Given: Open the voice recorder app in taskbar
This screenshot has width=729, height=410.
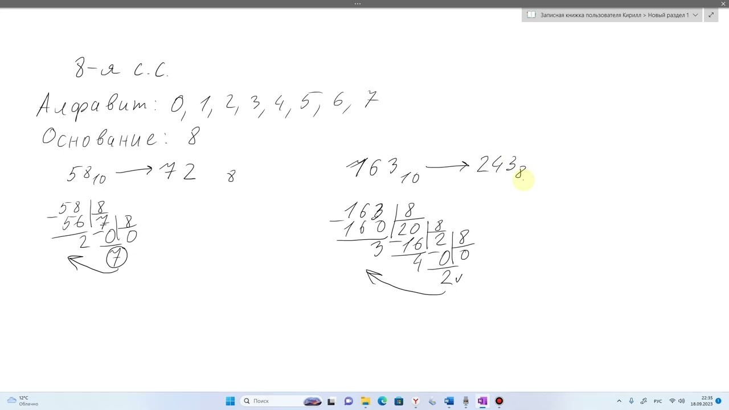Looking at the screenshot, I should (466, 401).
